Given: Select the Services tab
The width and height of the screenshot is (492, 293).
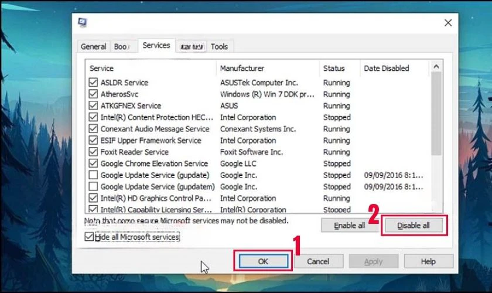Looking at the screenshot, I should click(156, 45).
